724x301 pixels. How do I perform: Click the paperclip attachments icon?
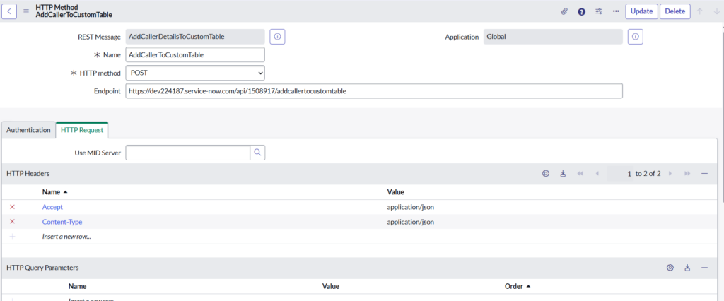[564, 11]
